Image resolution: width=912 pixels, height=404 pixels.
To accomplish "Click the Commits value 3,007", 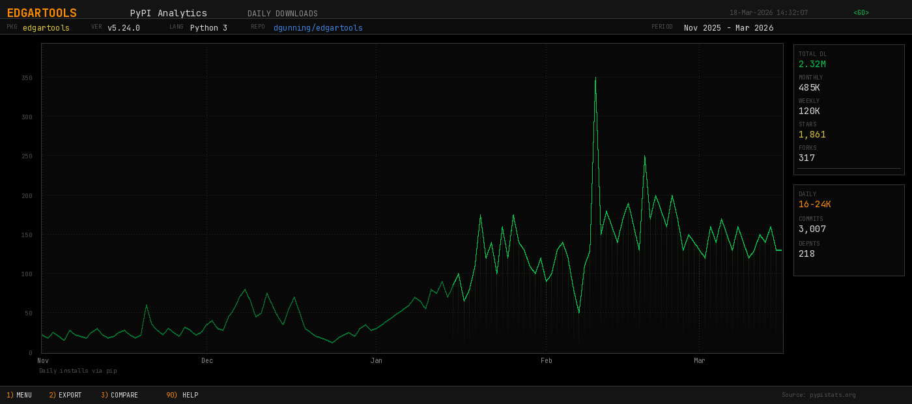I will [x=812, y=229].
